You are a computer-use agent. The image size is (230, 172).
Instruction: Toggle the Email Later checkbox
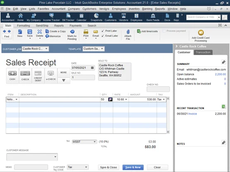103,36
